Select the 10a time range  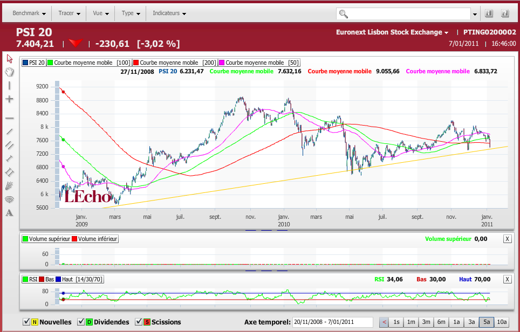click(502, 322)
